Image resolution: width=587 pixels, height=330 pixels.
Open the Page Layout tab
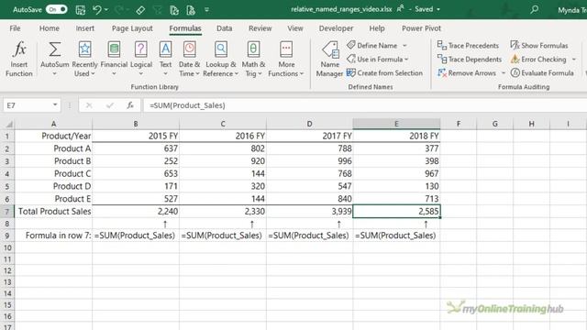(132, 28)
